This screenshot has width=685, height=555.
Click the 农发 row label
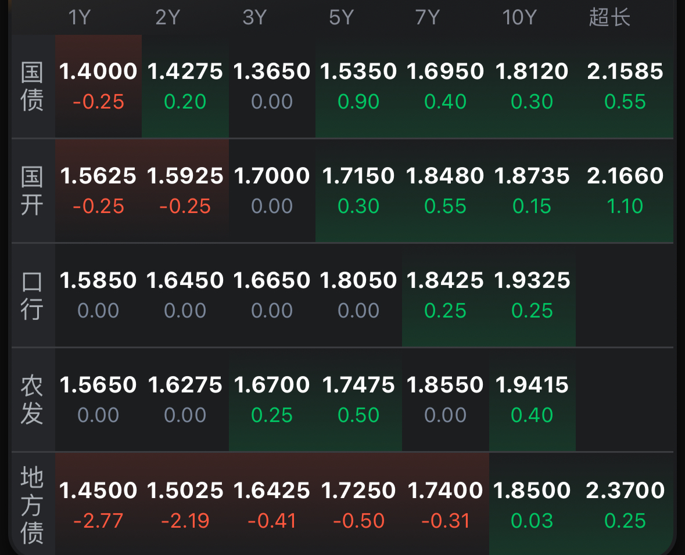coord(33,400)
